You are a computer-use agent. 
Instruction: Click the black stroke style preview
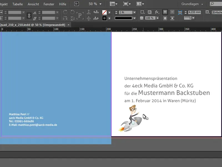coord(123,18)
